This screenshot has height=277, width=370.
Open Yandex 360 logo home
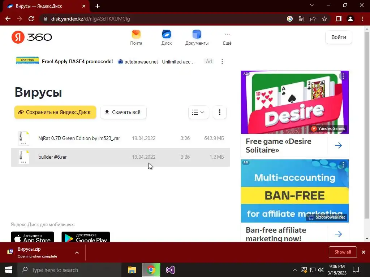(32, 37)
